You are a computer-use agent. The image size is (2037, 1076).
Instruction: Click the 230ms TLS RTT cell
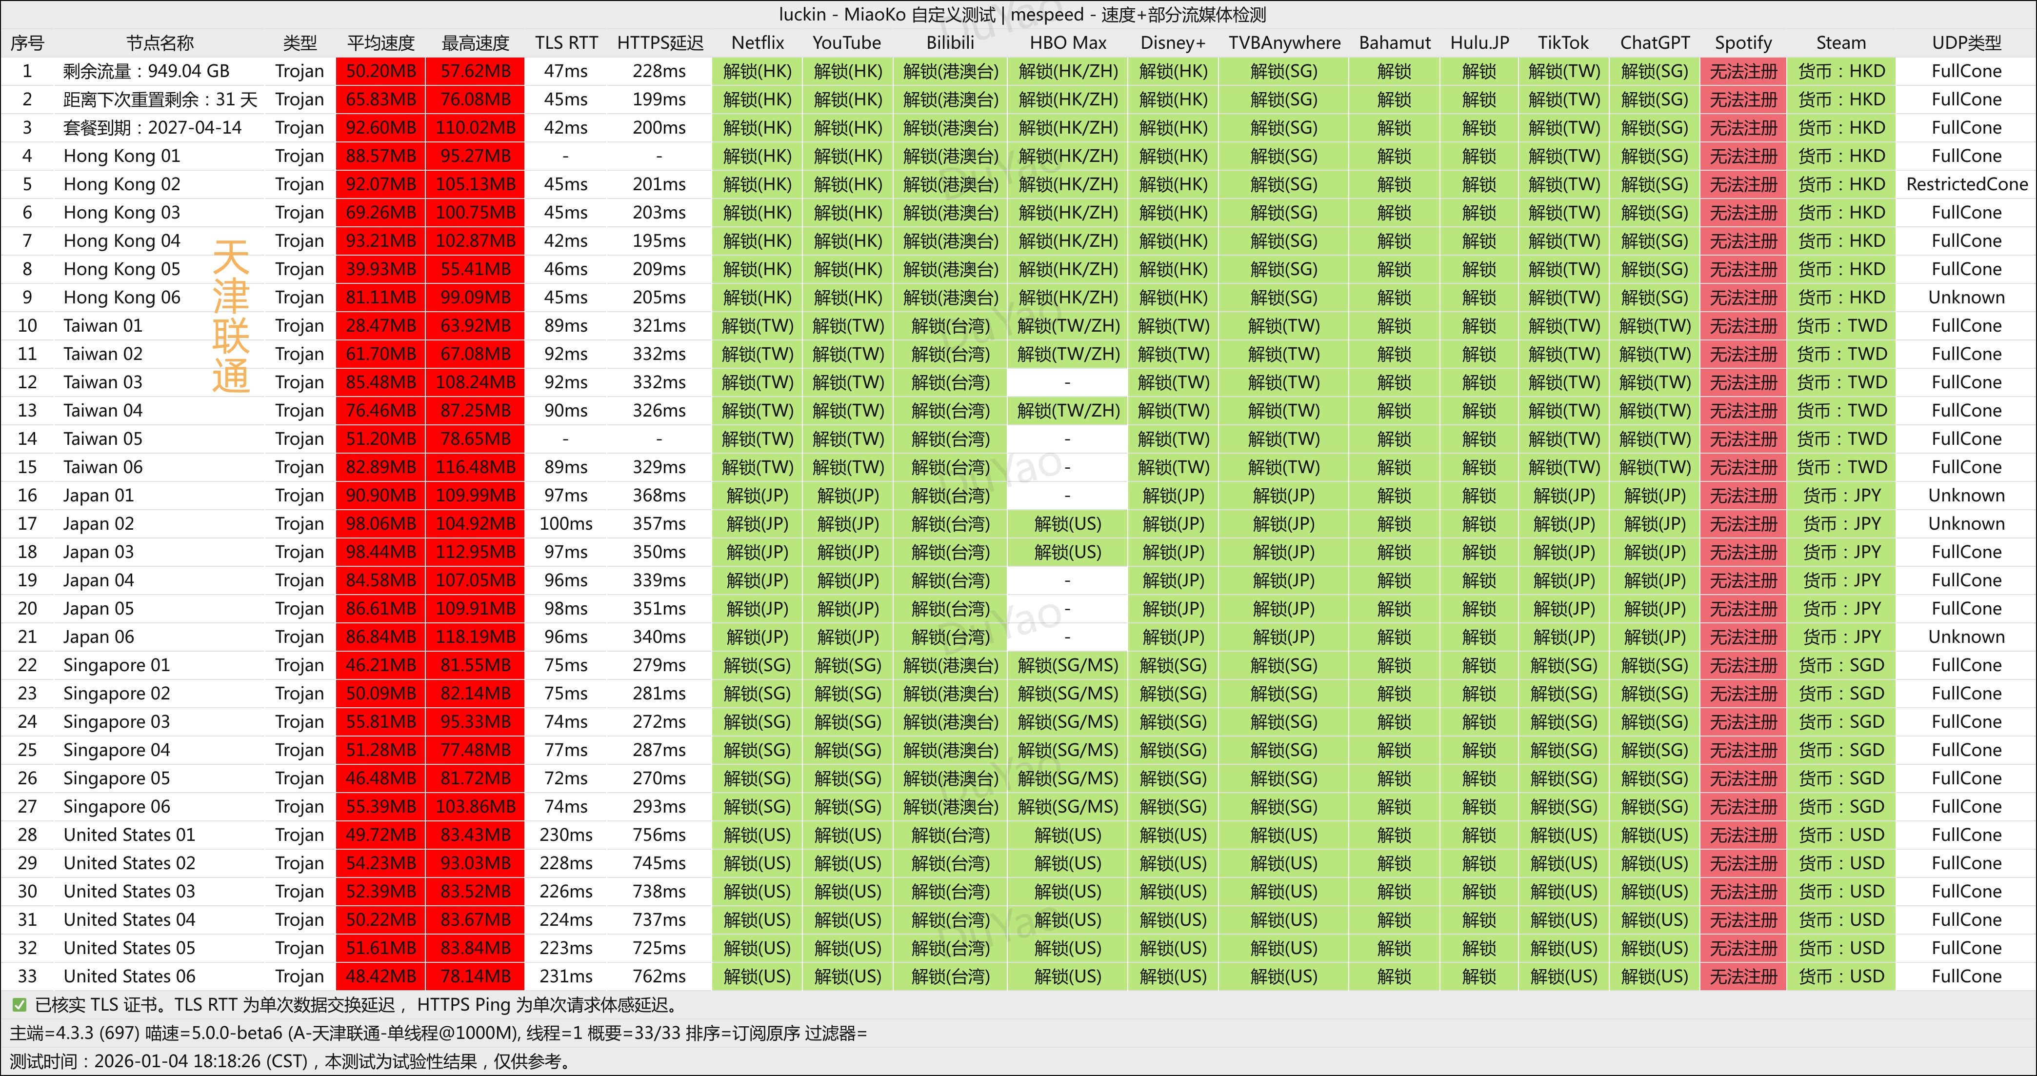(565, 835)
